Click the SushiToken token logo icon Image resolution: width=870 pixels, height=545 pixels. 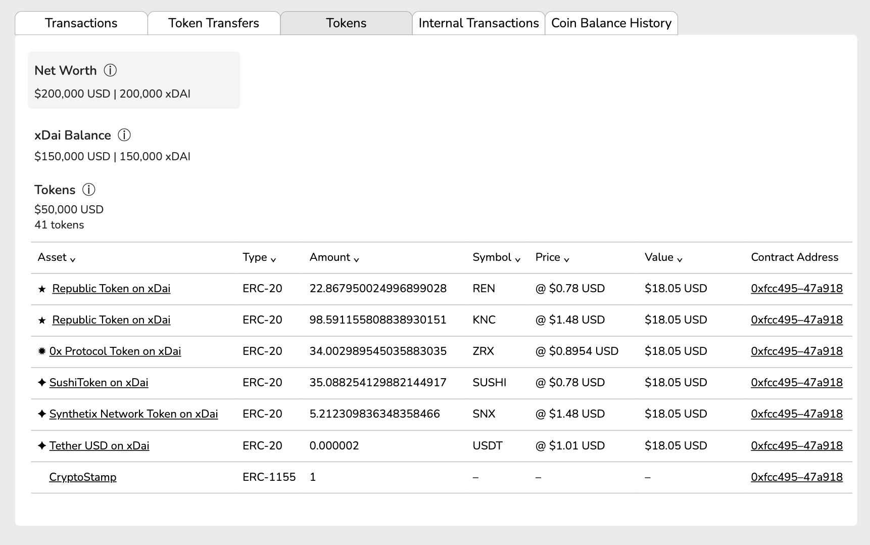coord(41,383)
